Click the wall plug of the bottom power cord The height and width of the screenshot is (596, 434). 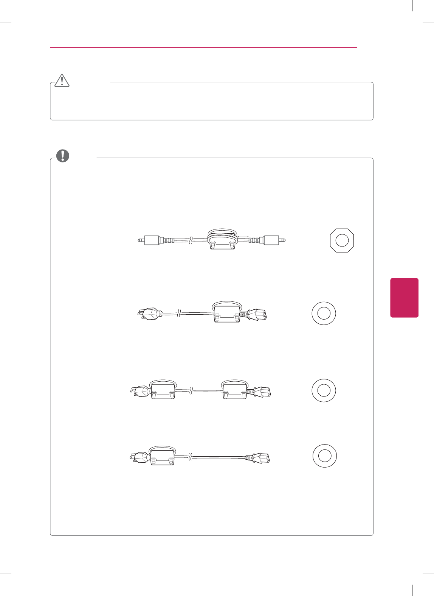(x=139, y=457)
